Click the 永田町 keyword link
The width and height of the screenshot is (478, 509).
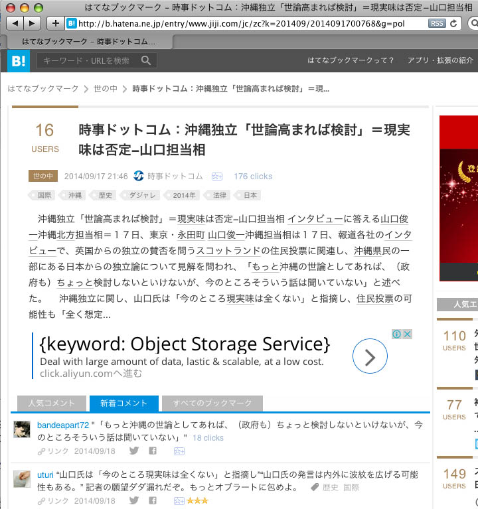point(191,235)
